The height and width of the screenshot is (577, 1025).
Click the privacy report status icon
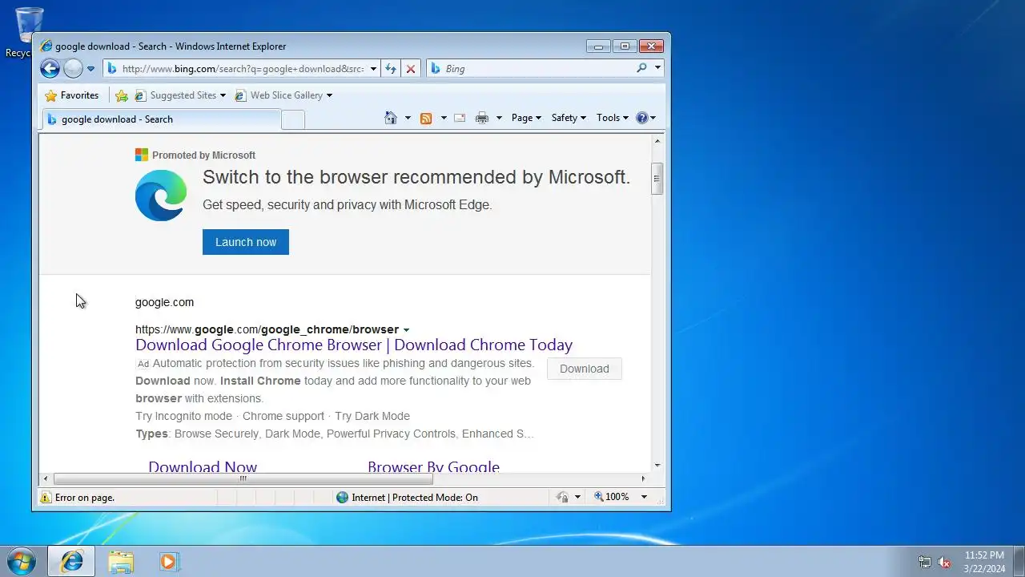pos(563,498)
